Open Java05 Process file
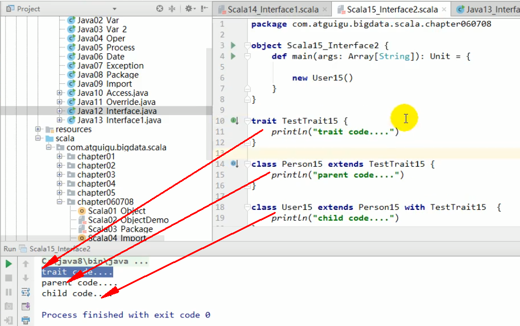 pos(106,48)
